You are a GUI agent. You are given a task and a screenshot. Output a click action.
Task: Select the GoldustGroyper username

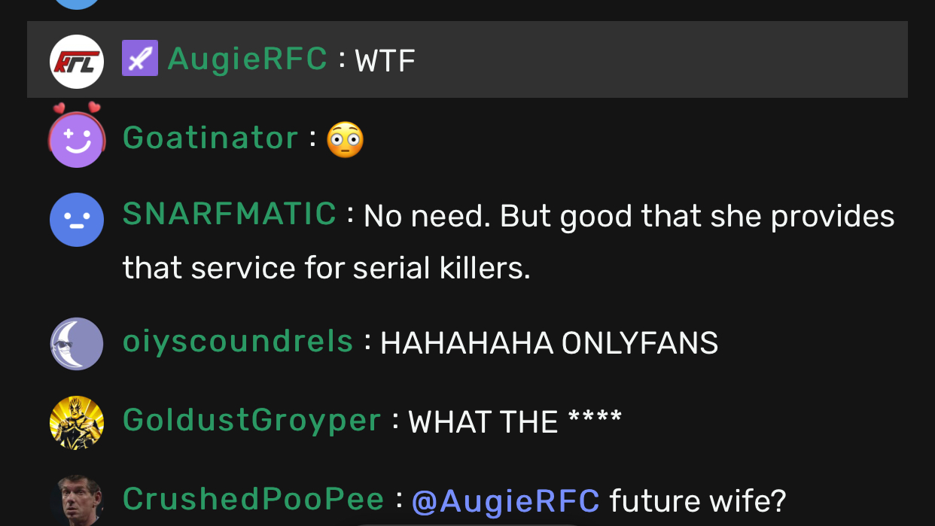252,420
